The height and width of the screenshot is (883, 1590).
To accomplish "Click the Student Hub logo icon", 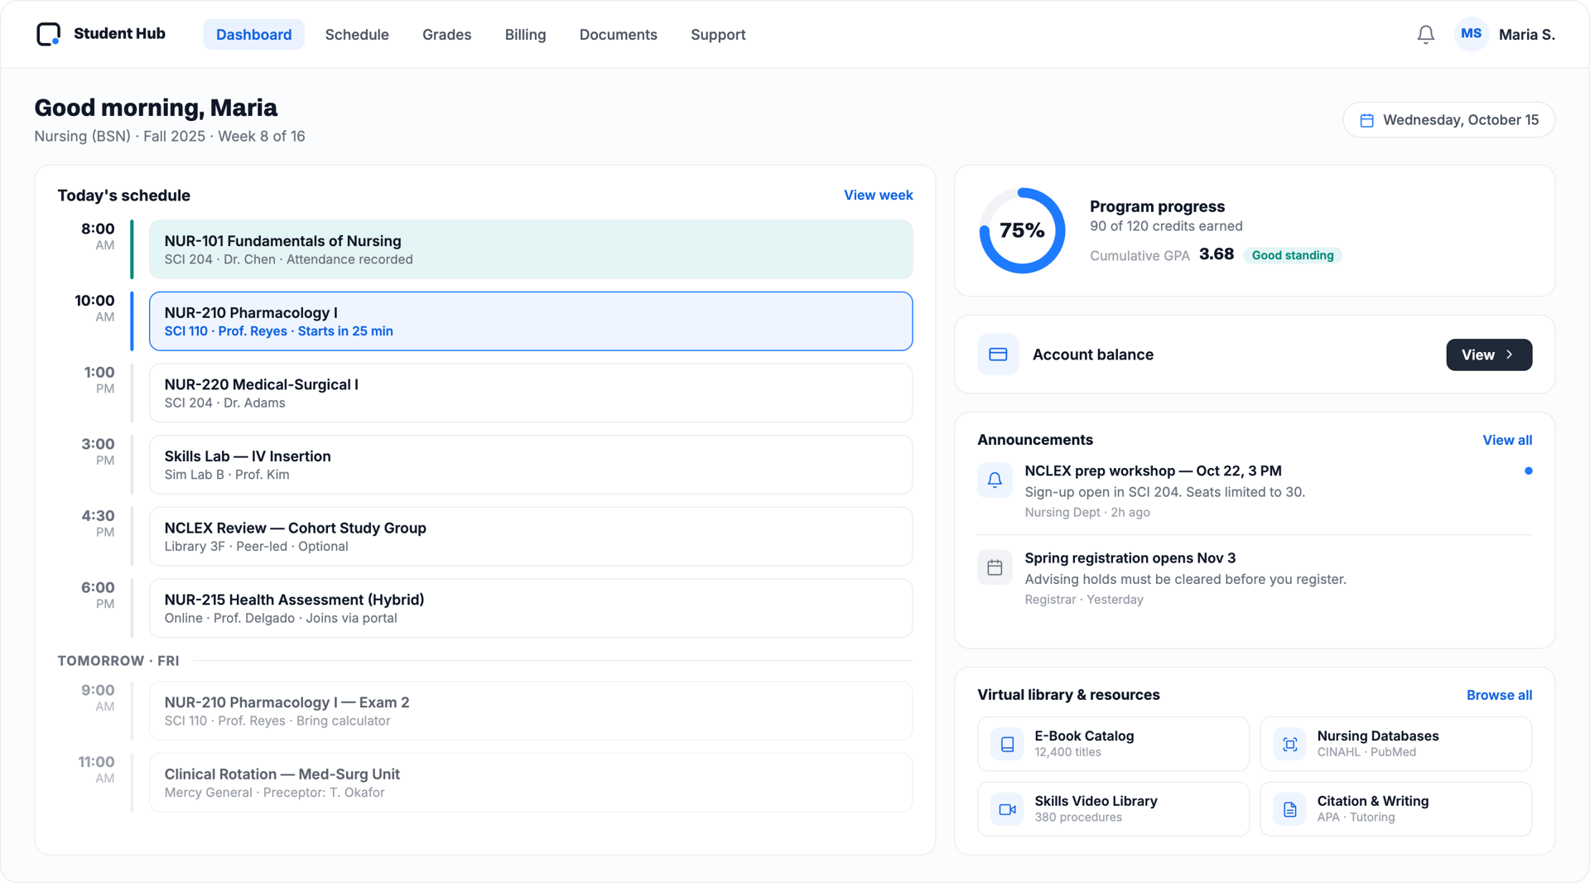I will click(x=49, y=34).
